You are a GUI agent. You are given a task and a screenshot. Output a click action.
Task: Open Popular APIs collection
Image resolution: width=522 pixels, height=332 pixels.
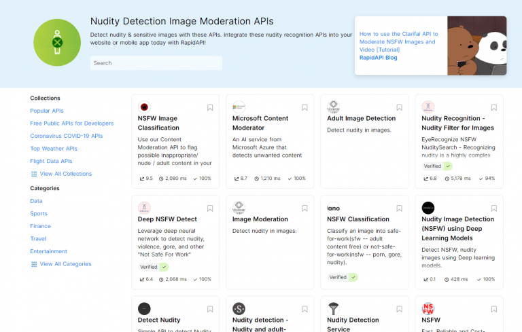[x=47, y=111]
